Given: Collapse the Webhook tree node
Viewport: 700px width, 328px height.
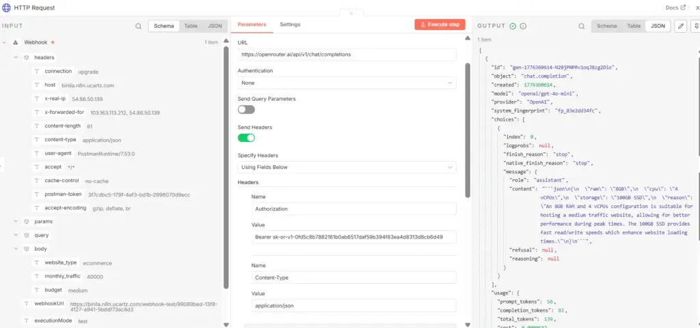Looking at the screenshot, I should (x=4, y=43).
